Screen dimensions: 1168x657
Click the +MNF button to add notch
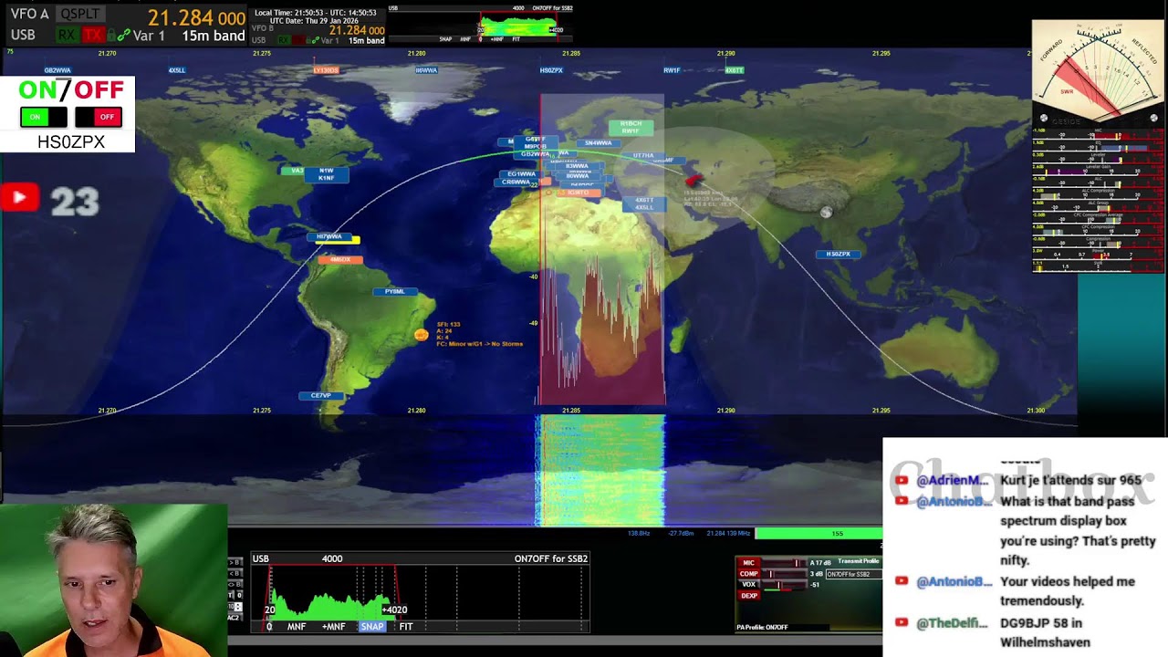tap(333, 627)
